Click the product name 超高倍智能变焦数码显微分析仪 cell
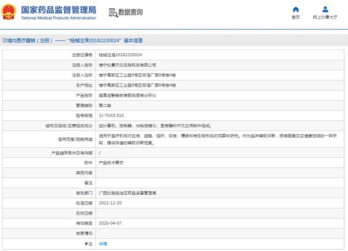Viewport: 348px width, 251px height. [127, 95]
